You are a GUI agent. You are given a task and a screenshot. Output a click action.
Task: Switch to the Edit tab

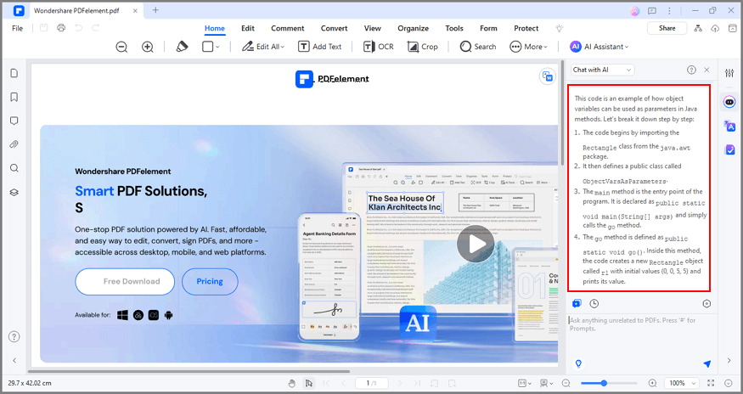248,29
